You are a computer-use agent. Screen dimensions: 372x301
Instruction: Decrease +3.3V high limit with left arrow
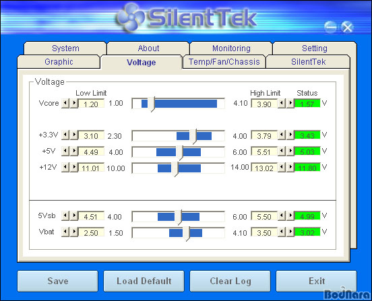pos(282,135)
